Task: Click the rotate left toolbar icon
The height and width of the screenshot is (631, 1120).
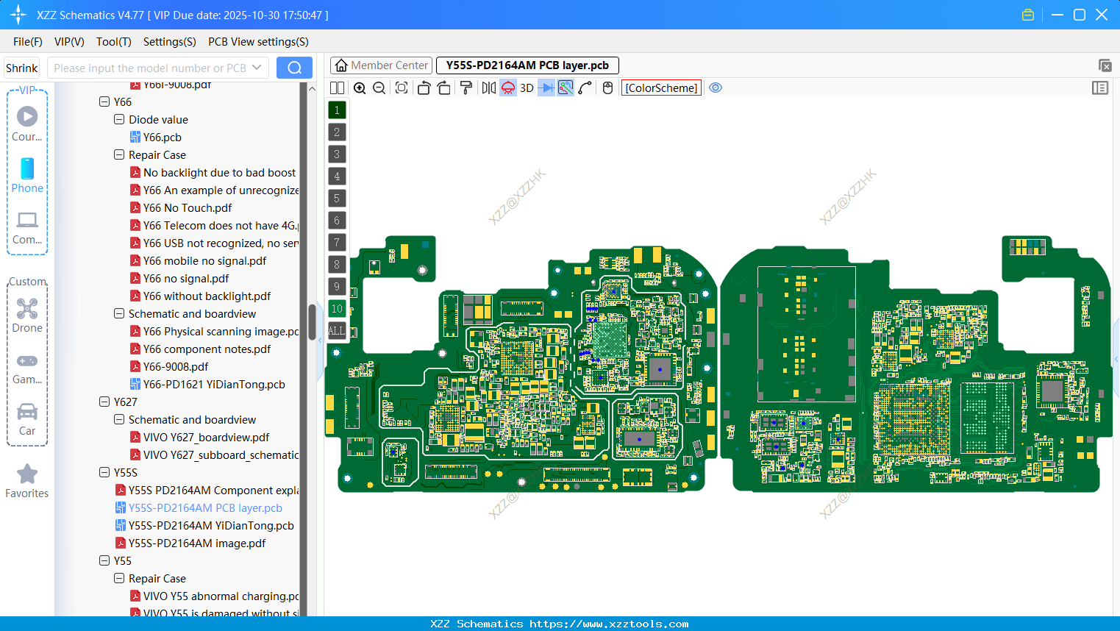Action: click(x=424, y=88)
